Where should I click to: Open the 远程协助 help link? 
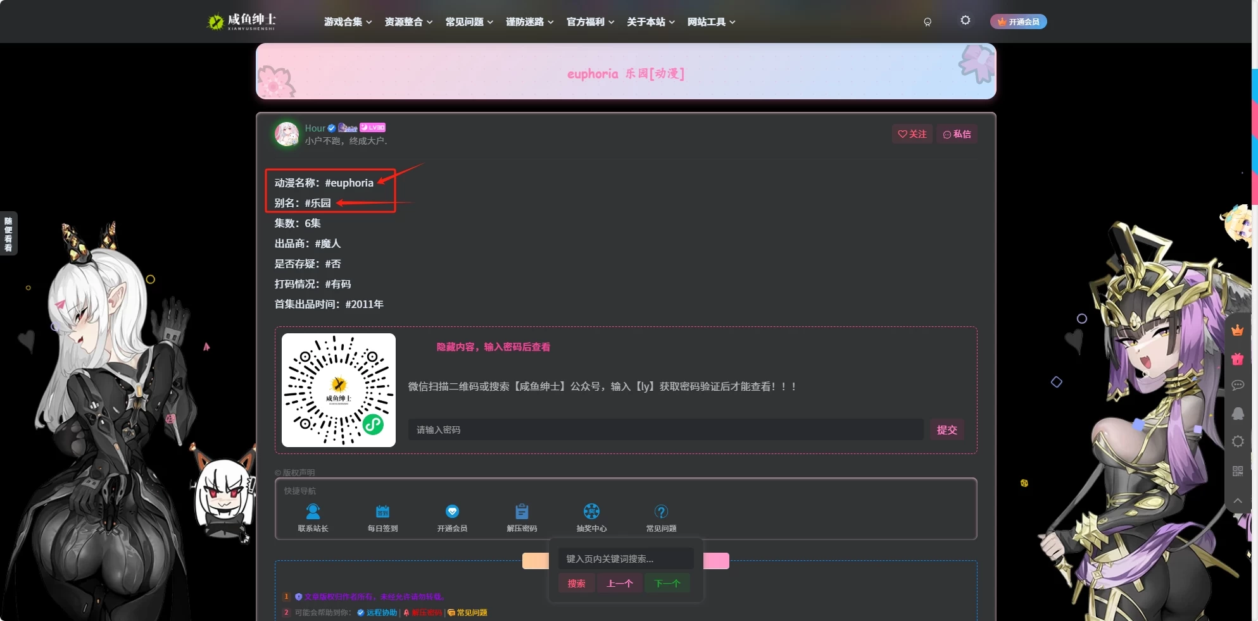[x=377, y=612]
